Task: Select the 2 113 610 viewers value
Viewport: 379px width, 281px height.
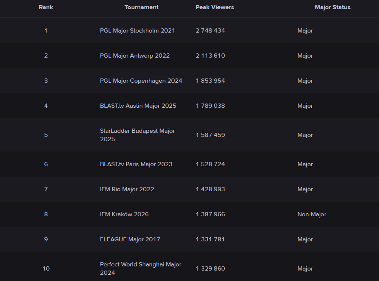Action: click(210, 56)
